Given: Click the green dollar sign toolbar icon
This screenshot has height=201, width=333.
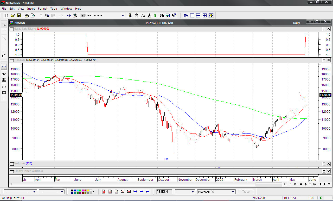Looking at the screenshot, I should tap(155, 16).
